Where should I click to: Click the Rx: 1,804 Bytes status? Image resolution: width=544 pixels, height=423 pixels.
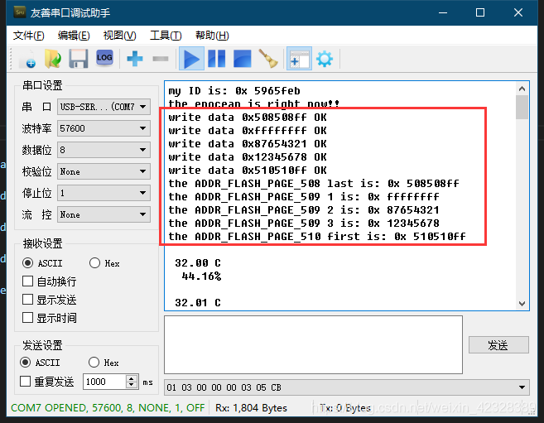click(251, 408)
